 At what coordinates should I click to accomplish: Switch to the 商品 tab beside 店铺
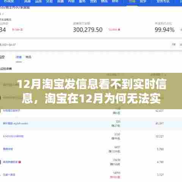click(28, 57)
